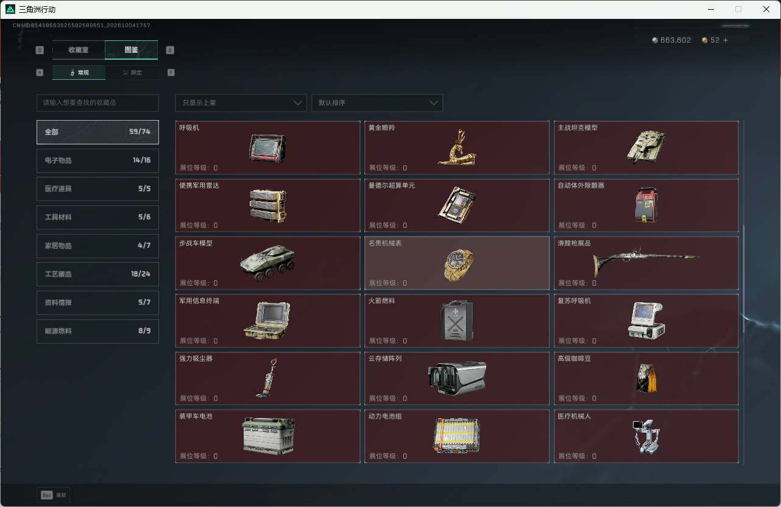The width and height of the screenshot is (781, 507).
Task: Select the 装甲车电池 armored vehicle battery
Action: [267, 436]
